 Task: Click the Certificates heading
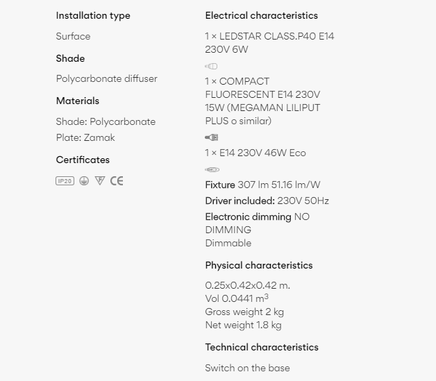click(x=83, y=160)
